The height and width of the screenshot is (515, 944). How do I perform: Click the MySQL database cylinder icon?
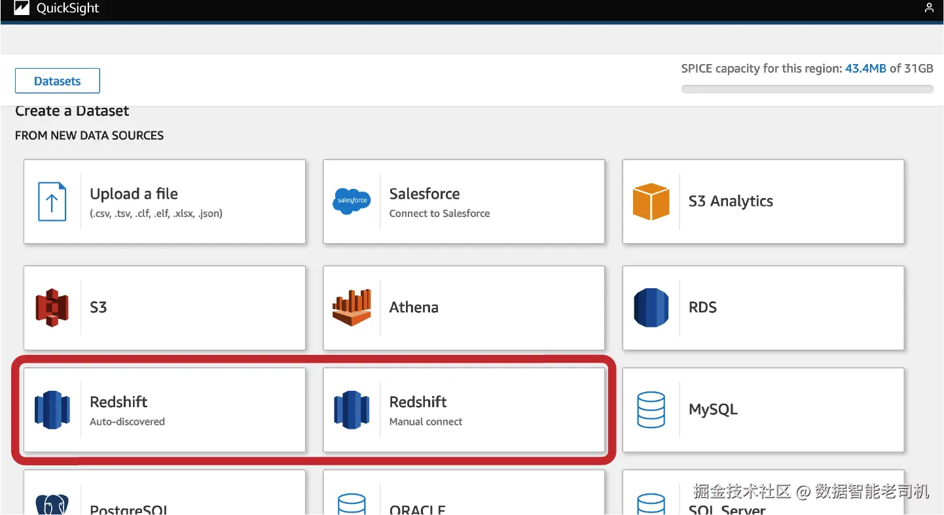point(651,410)
